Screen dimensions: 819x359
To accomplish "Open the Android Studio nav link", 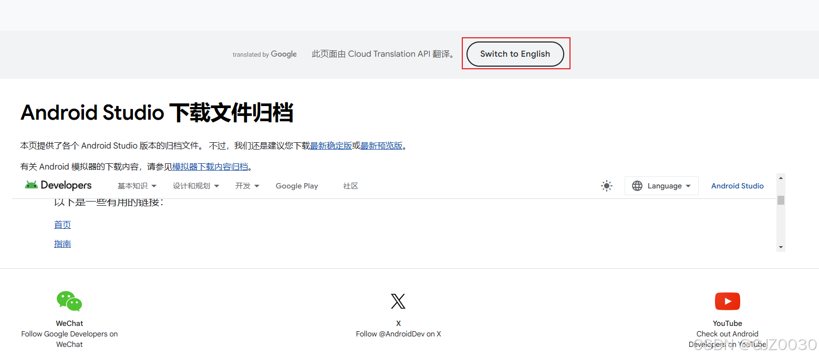I will pyautogui.click(x=738, y=186).
